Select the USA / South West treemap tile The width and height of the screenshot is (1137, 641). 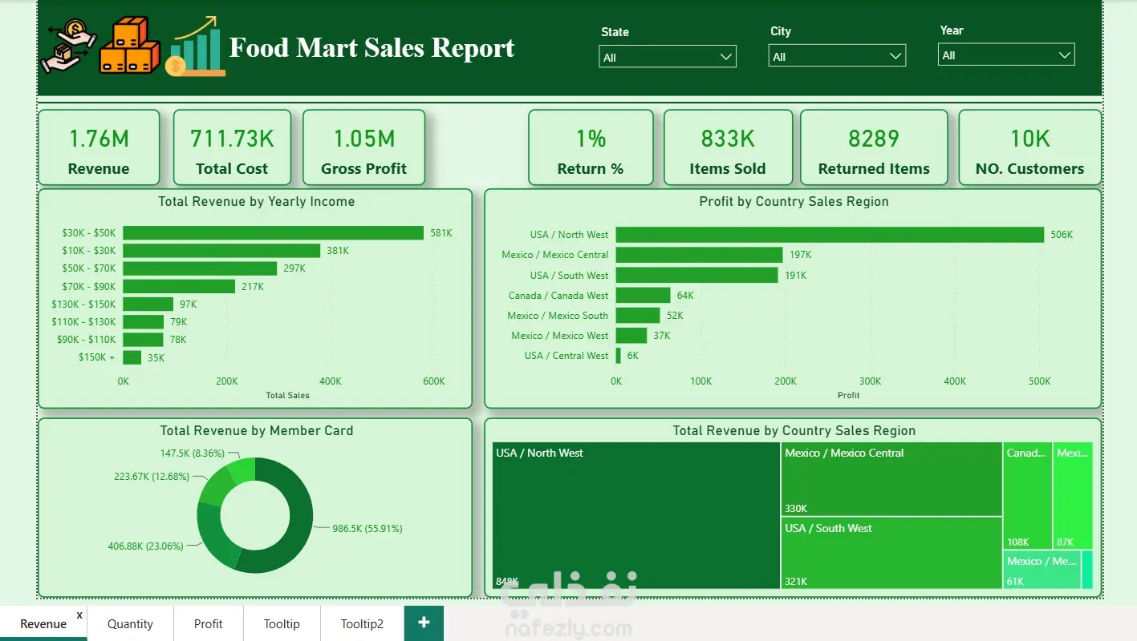(891, 553)
